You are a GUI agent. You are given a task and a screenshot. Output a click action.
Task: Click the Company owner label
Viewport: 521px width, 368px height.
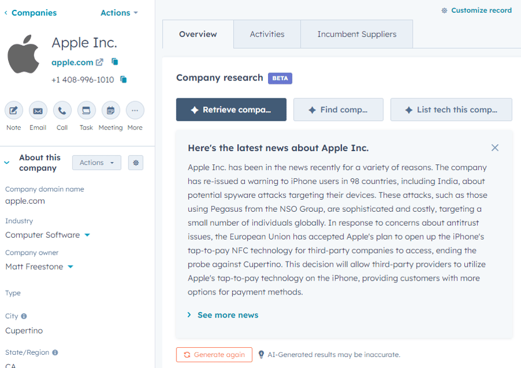[32, 253]
